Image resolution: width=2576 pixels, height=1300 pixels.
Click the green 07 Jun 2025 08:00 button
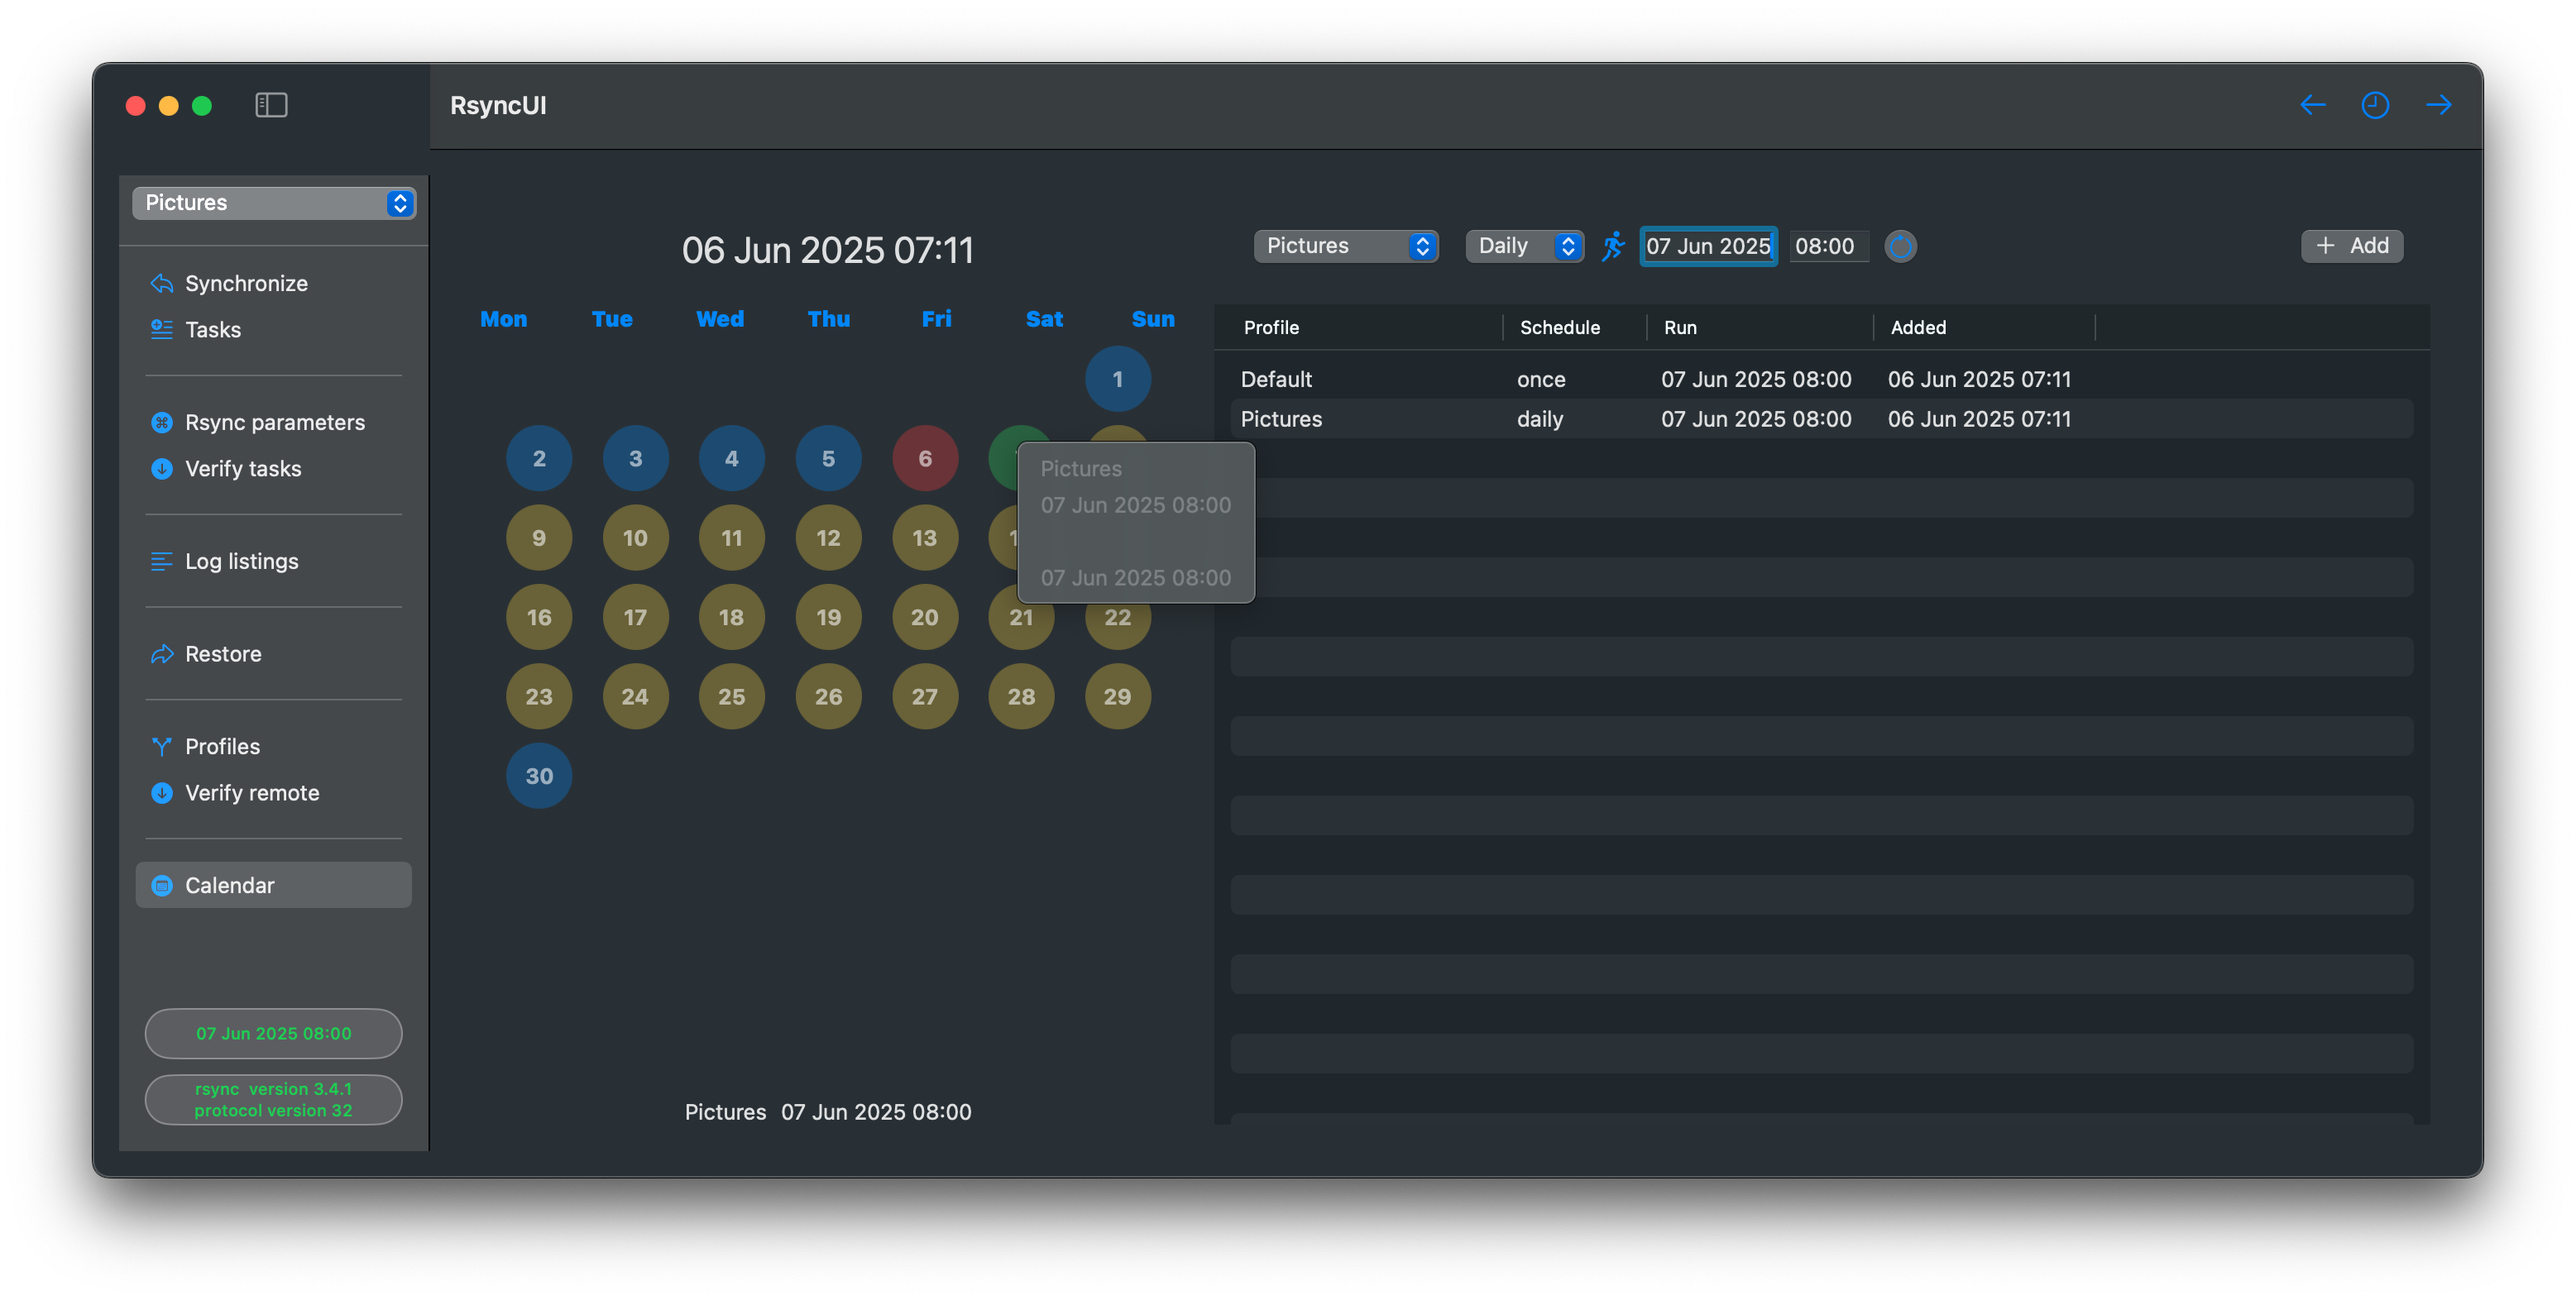coord(273,1033)
